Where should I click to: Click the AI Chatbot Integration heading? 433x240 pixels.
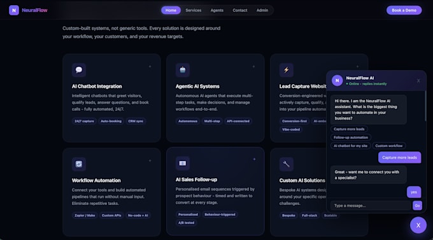coord(97,87)
